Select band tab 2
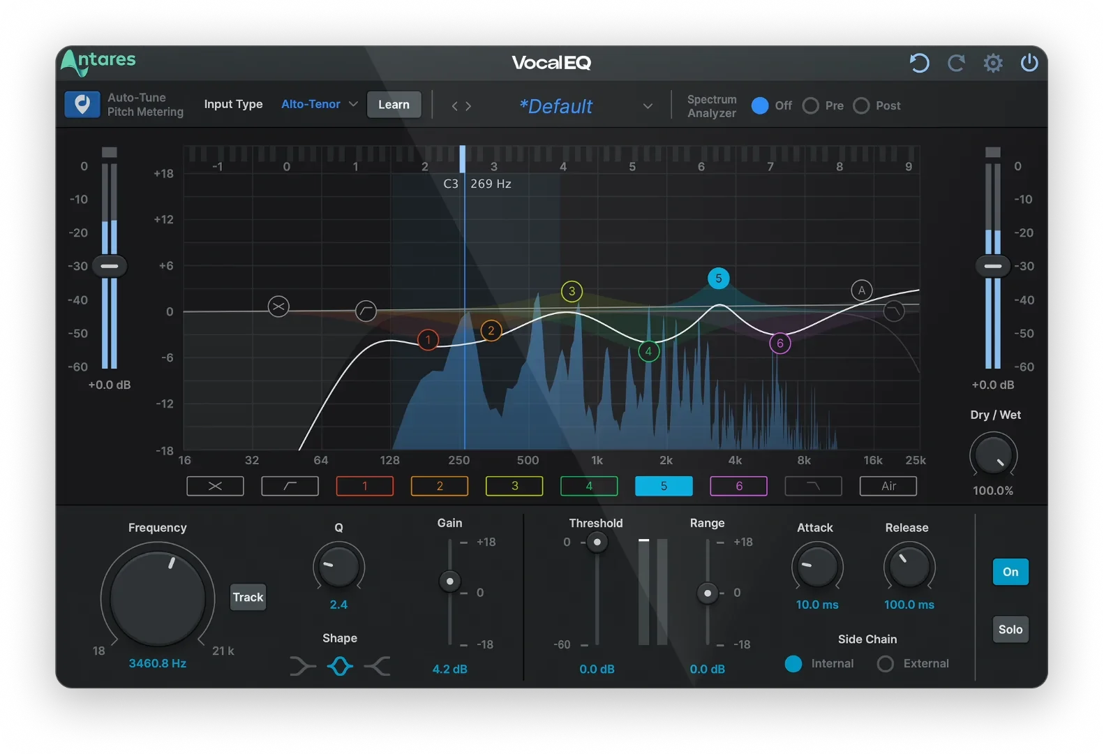The height and width of the screenshot is (754, 1104). point(440,486)
